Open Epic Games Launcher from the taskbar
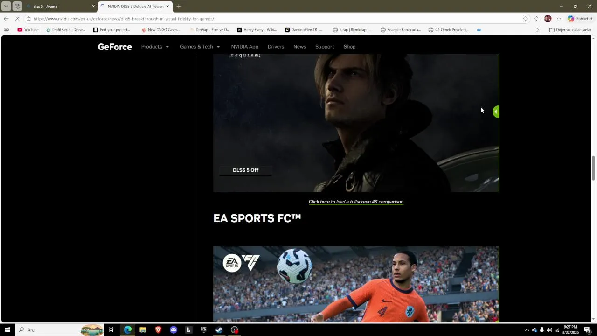597x336 pixels. [204, 330]
